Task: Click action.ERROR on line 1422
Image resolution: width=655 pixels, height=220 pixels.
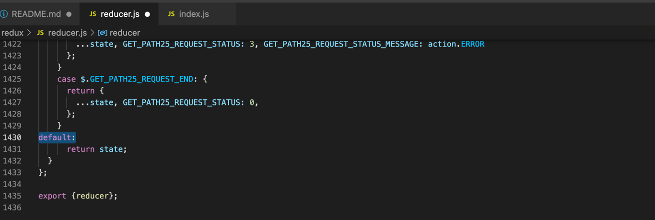Action: coord(456,44)
